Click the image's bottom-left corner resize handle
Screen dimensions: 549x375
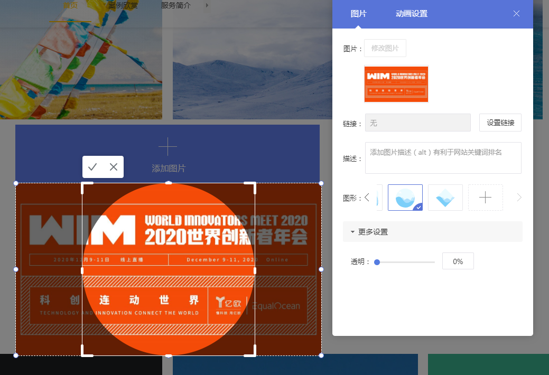coord(16,355)
